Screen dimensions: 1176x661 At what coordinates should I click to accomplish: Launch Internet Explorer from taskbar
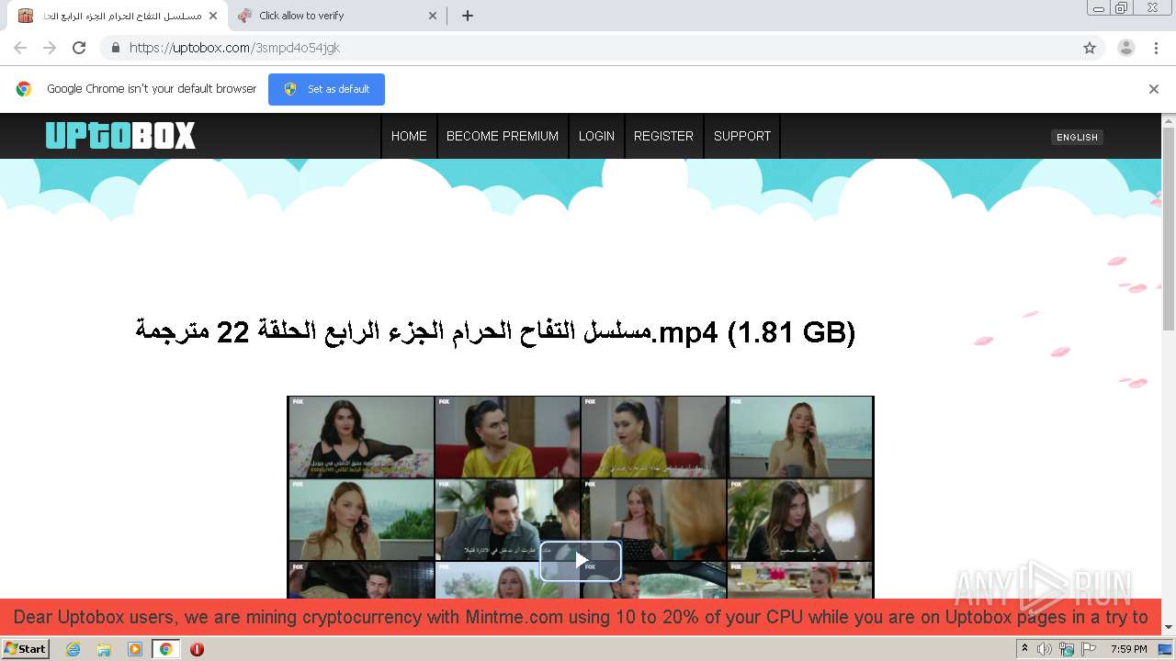[73, 649]
